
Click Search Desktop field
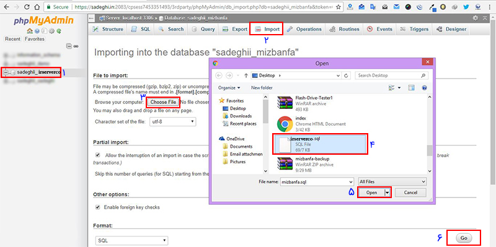pyautogui.click(x=392, y=76)
